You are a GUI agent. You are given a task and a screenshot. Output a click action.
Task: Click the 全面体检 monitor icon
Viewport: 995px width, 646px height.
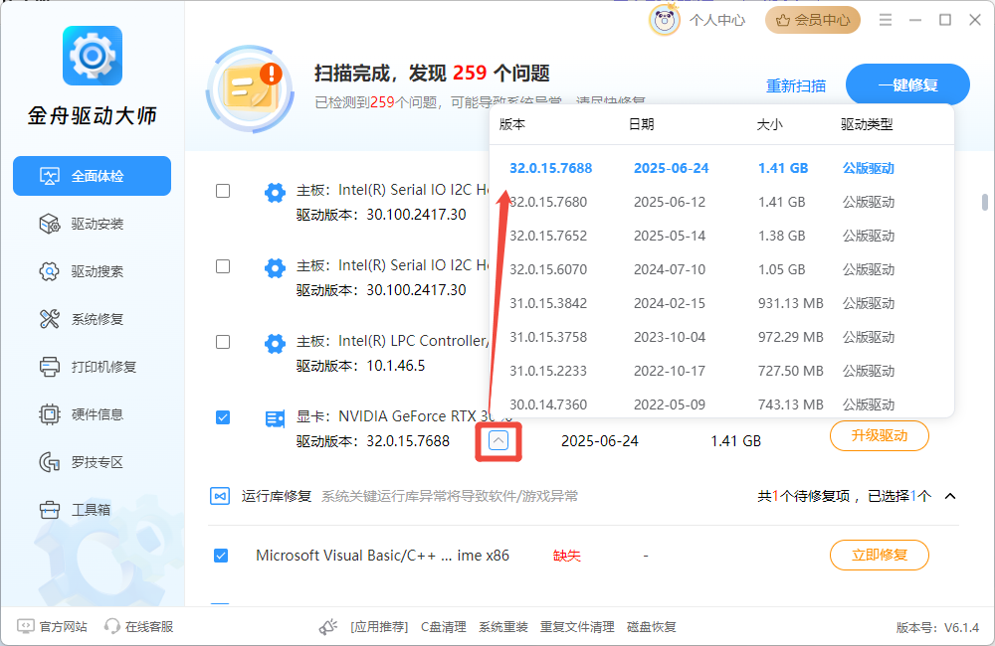50,176
